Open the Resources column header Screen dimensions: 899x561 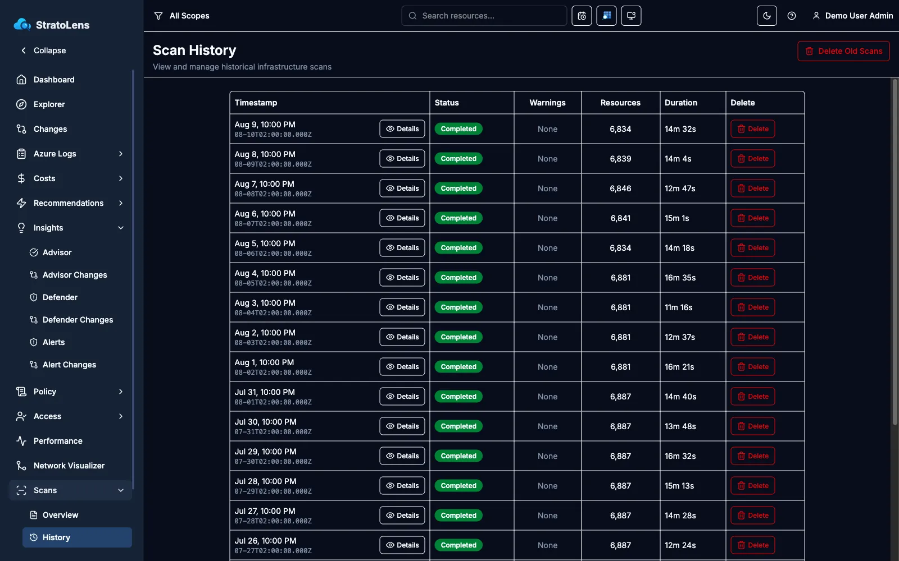(x=620, y=103)
